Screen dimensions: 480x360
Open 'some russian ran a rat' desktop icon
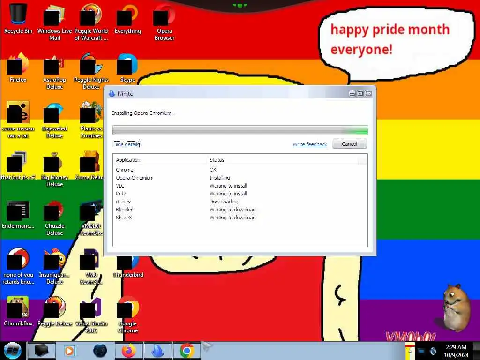click(x=18, y=120)
